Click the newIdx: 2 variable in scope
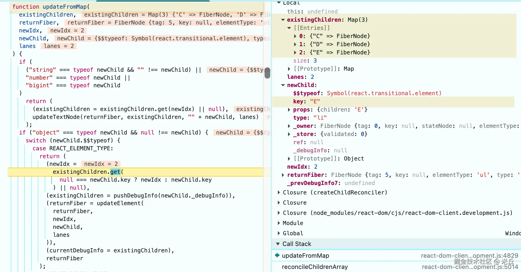This screenshot has width=521, height=272. [302, 167]
